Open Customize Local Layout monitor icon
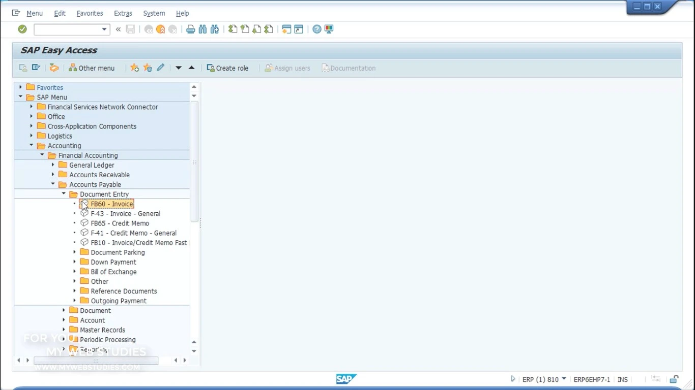The image size is (695, 390). pos(329,29)
